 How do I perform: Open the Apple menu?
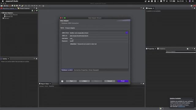[x=3, y=1]
